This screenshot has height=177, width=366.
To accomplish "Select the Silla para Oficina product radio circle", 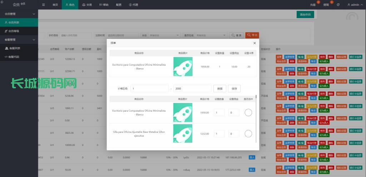I will [248, 133].
